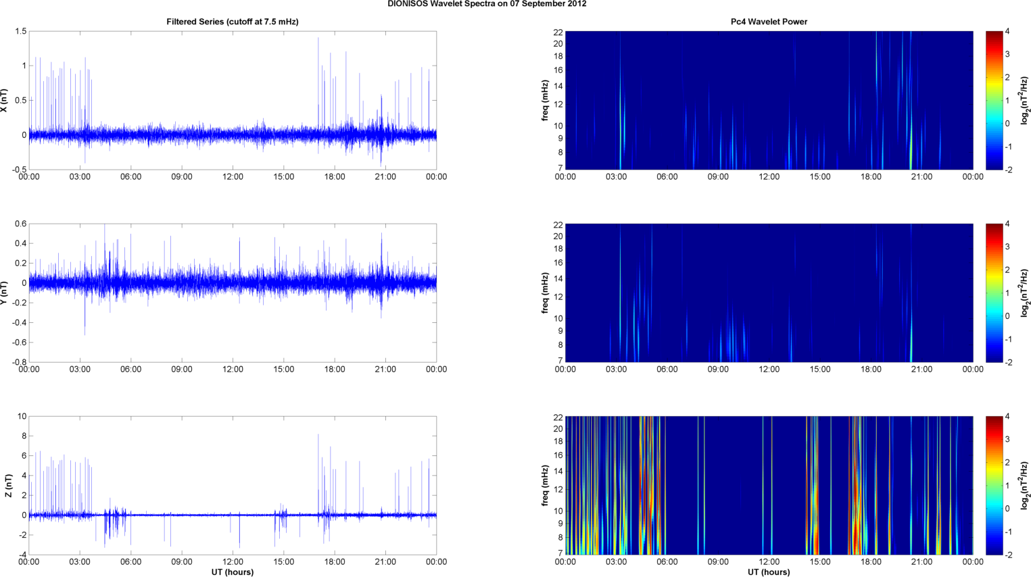Click UT (hours) label under bottom spectrogram

coord(769,572)
